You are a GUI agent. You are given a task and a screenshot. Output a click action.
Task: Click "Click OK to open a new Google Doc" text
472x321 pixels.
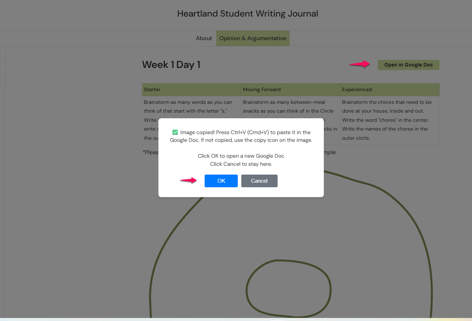click(241, 156)
